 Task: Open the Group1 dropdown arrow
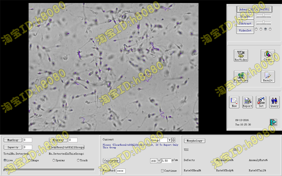[169, 140]
